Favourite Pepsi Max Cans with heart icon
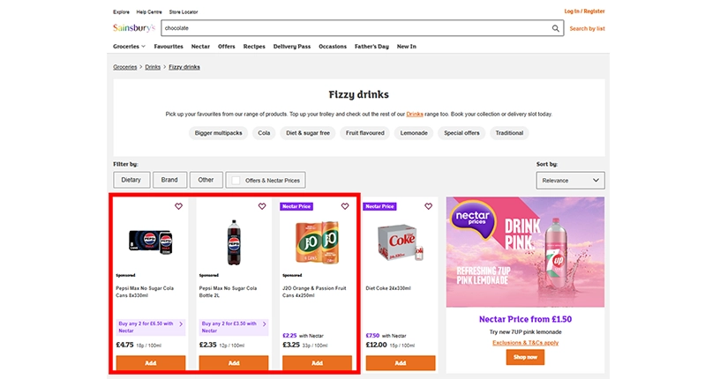720x379 pixels. (x=178, y=206)
